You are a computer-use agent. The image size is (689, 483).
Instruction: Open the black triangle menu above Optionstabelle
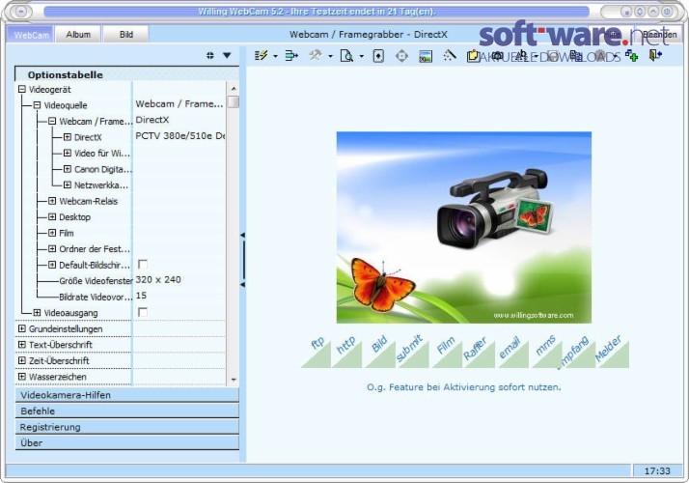point(227,55)
